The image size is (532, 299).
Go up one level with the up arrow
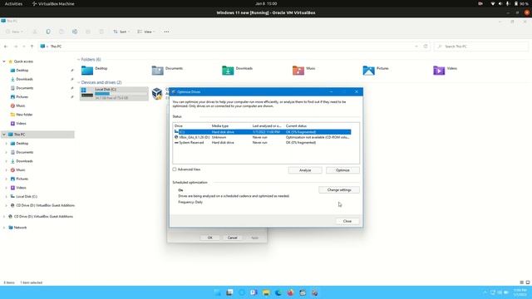(x=32, y=47)
